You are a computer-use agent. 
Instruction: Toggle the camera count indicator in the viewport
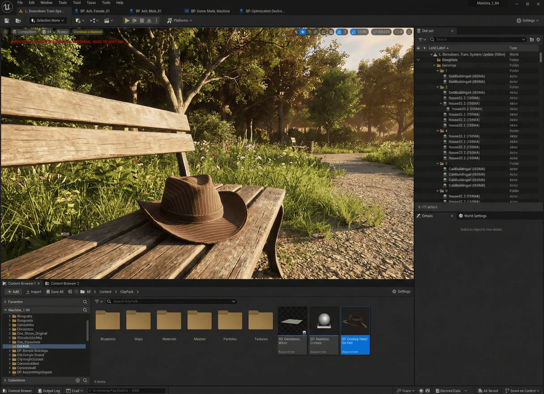click(x=398, y=32)
